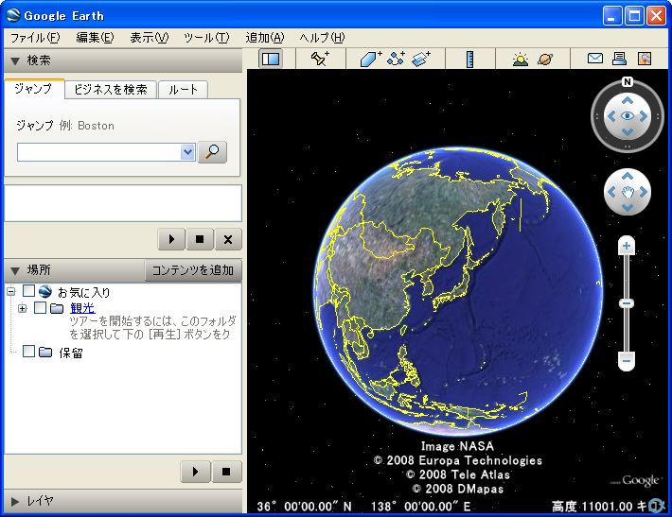This screenshot has width=672, height=517.
Task: Look up with the eye joystick arrow
Action: (x=628, y=100)
